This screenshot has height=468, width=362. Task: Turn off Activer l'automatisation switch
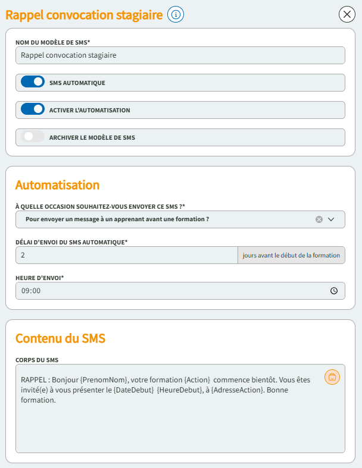33,109
